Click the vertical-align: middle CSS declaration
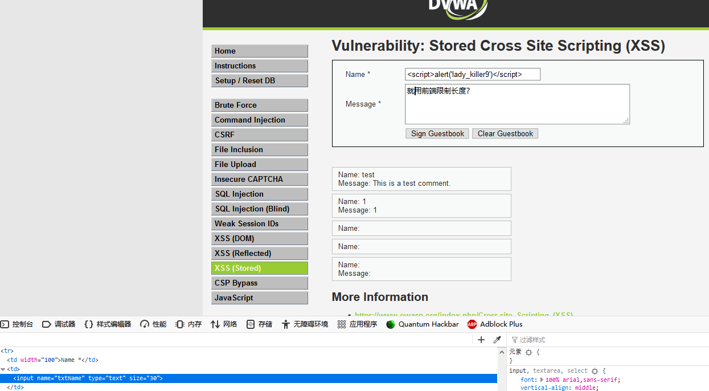The width and height of the screenshot is (709, 391). click(559, 388)
